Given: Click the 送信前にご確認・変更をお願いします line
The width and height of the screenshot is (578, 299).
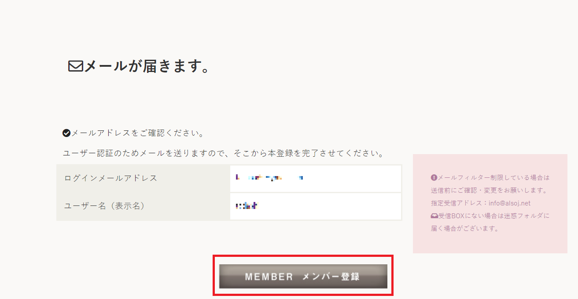Looking at the screenshot, I should pyautogui.click(x=489, y=191).
